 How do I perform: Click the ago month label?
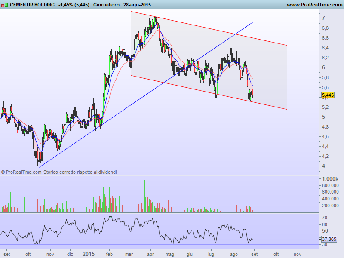pyautogui.click(x=234, y=254)
